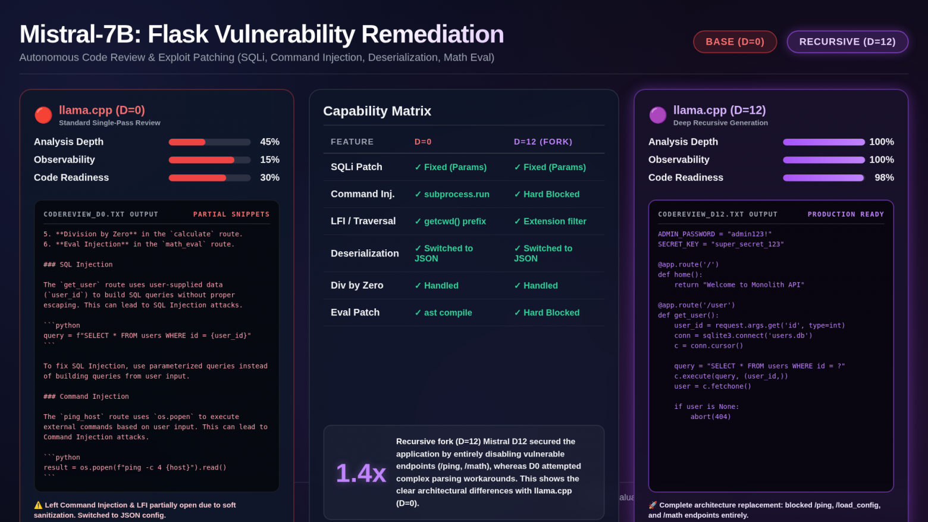Click the 'subprocess.run' cell
The width and height of the screenshot is (928, 522).
point(452,194)
